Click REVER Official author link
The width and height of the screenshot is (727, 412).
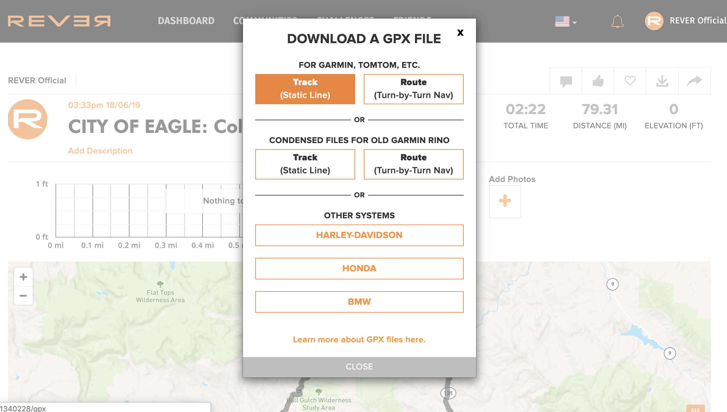tap(37, 80)
